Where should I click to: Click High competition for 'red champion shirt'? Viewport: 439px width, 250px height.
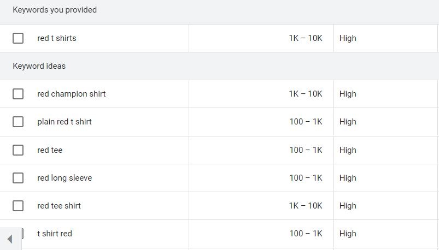pyautogui.click(x=348, y=94)
